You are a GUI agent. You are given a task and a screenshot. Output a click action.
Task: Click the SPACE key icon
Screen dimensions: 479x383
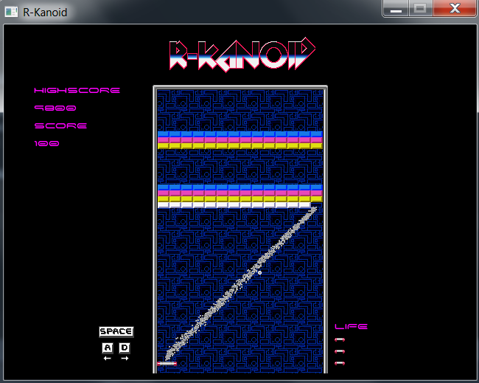tap(116, 332)
